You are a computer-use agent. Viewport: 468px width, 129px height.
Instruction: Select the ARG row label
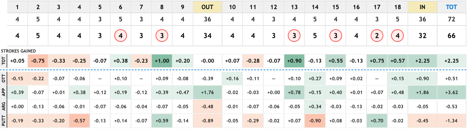point(3,107)
